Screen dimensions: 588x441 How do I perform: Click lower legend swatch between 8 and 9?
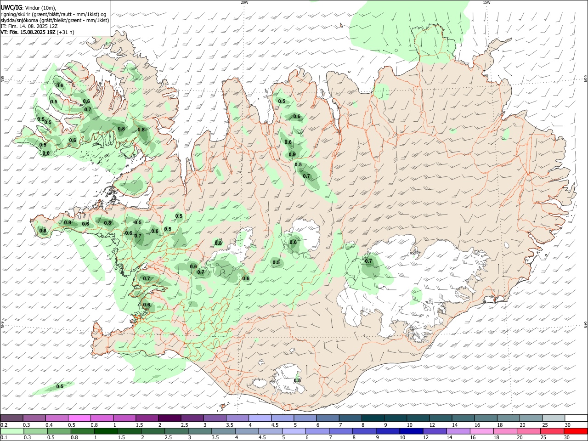[x=364, y=431]
